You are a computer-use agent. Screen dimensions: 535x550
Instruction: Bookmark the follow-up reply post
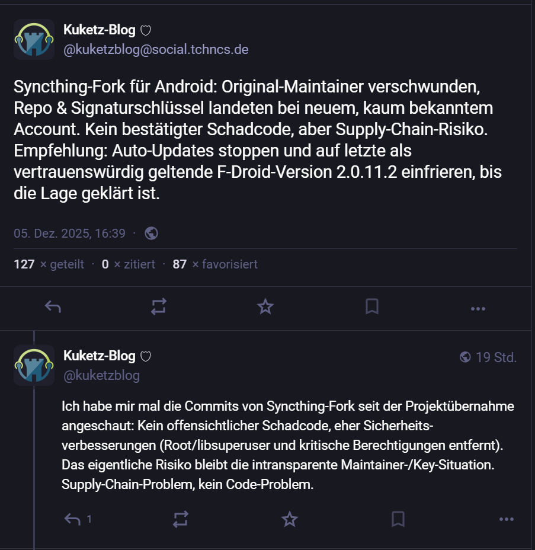click(x=398, y=520)
